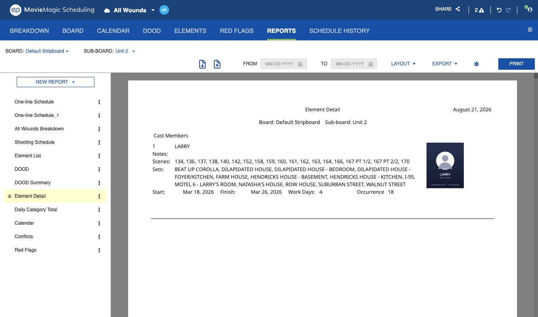Open the TO date calendar icon
Viewport: 538px width, 317px height.
(371, 64)
